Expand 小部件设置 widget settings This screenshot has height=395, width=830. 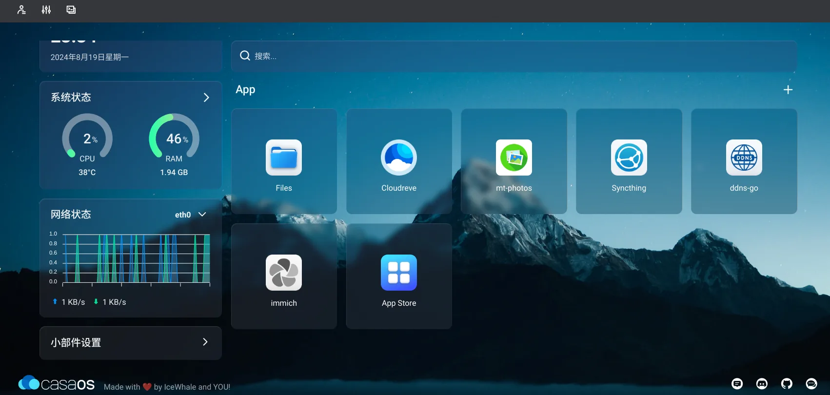pos(131,343)
